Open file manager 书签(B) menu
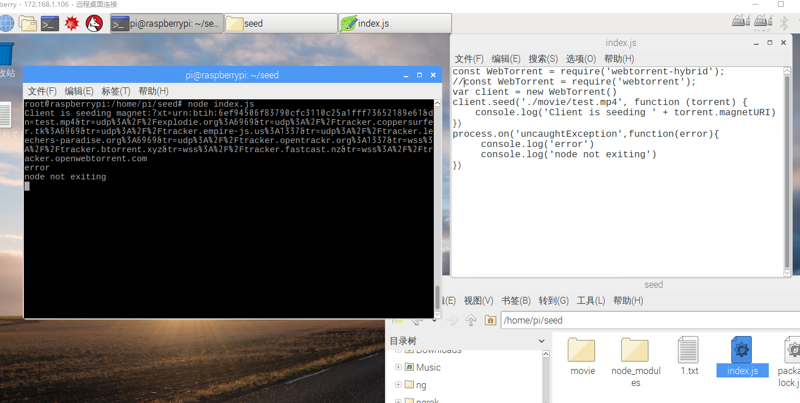 click(516, 301)
